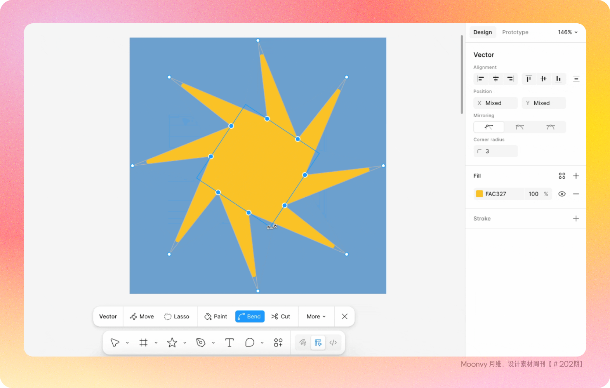
Task: Select the Paint bucket tool
Action: tap(216, 317)
